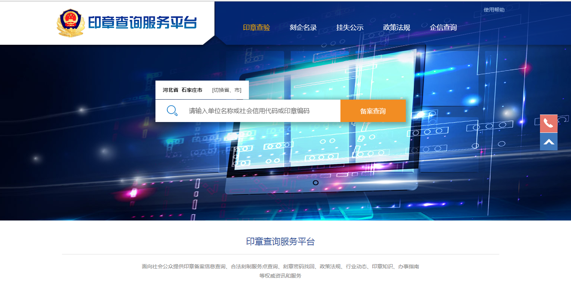The width and height of the screenshot is (571, 294).
Task: Click the 印章查询服务平台 header title
Action: pyautogui.click(x=142, y=23)
